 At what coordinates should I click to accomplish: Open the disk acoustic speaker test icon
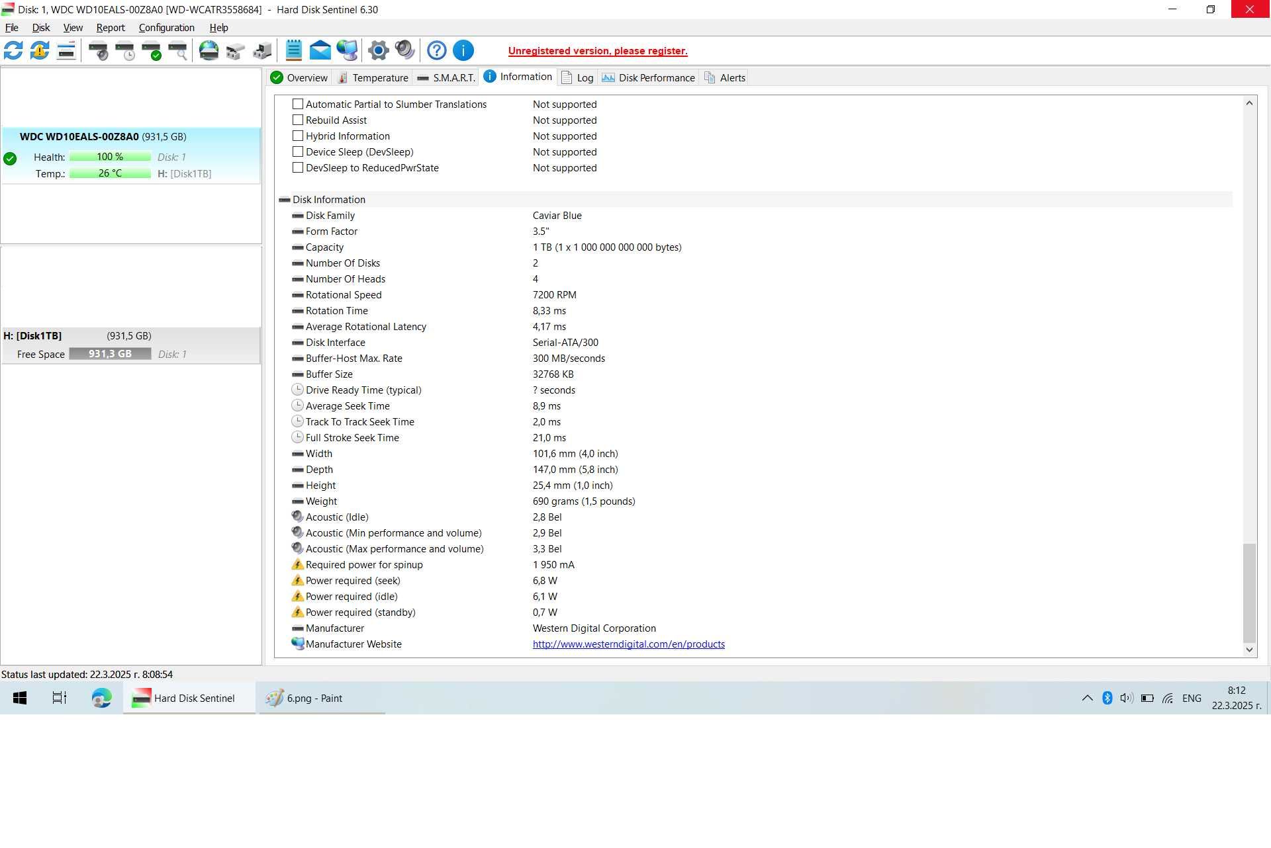pos(99,50)
